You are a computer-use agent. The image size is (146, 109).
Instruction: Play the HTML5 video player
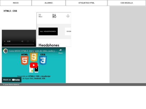tap(5, 41)
